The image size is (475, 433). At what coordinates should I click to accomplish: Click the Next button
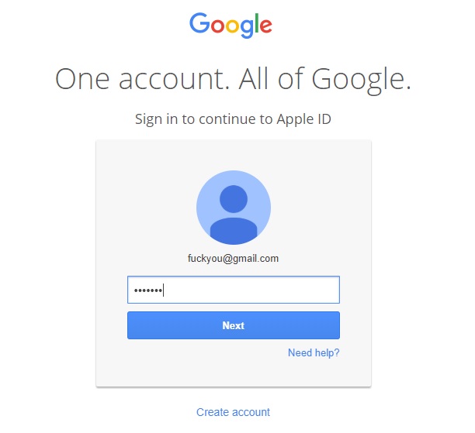point(234,325)
